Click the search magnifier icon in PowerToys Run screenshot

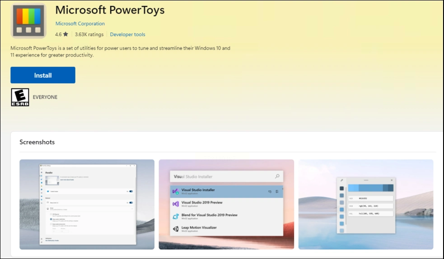277,176
